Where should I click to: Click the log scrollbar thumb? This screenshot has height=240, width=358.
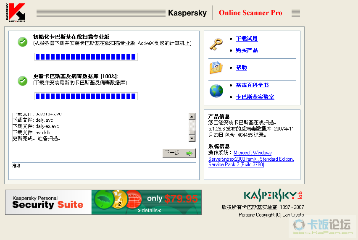coord(192,133)
